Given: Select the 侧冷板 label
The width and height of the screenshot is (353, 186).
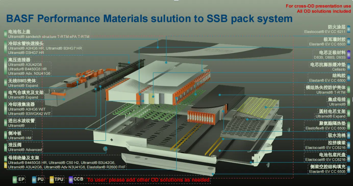Looking at the screenshot, I should (14, 133).
